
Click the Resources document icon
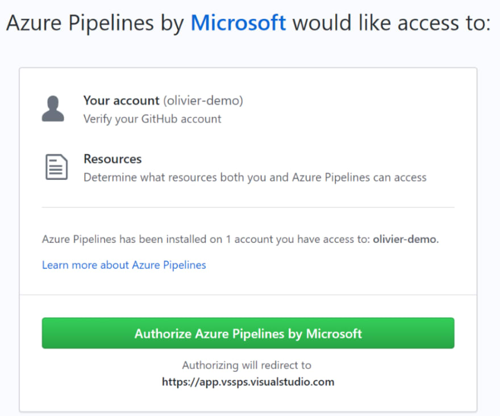point(56,167)
